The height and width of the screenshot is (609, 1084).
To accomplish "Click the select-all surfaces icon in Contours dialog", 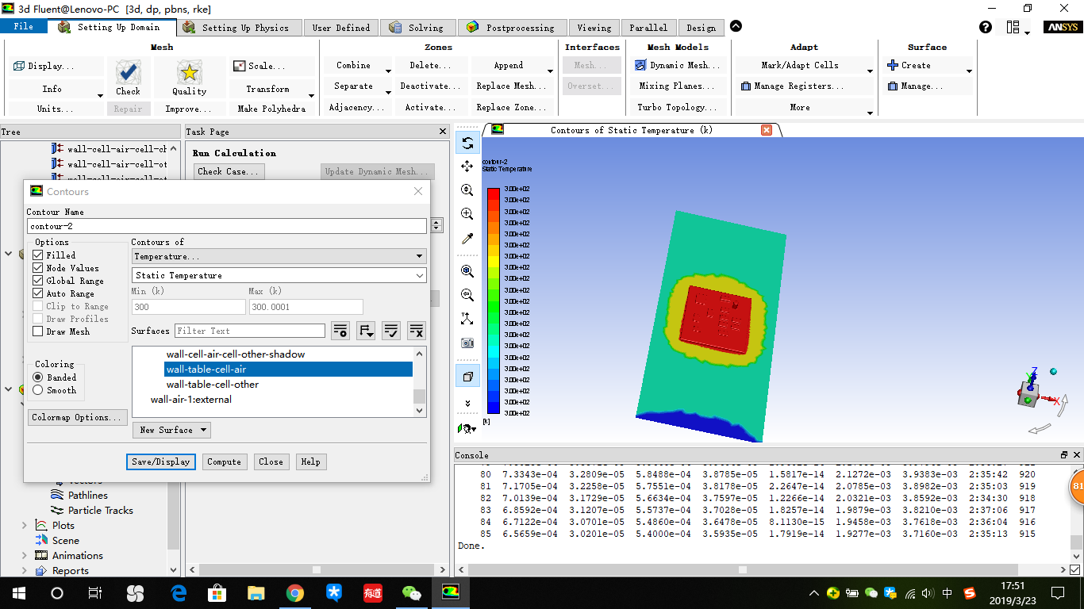I will pos(391,330).
